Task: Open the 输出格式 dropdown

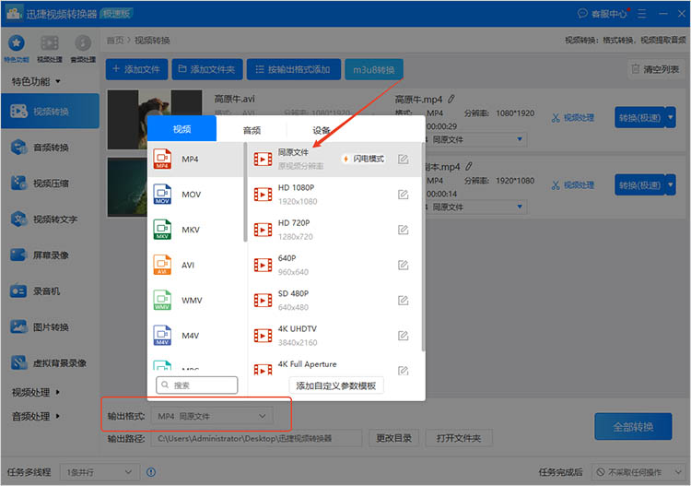Action: pos(212,416)
